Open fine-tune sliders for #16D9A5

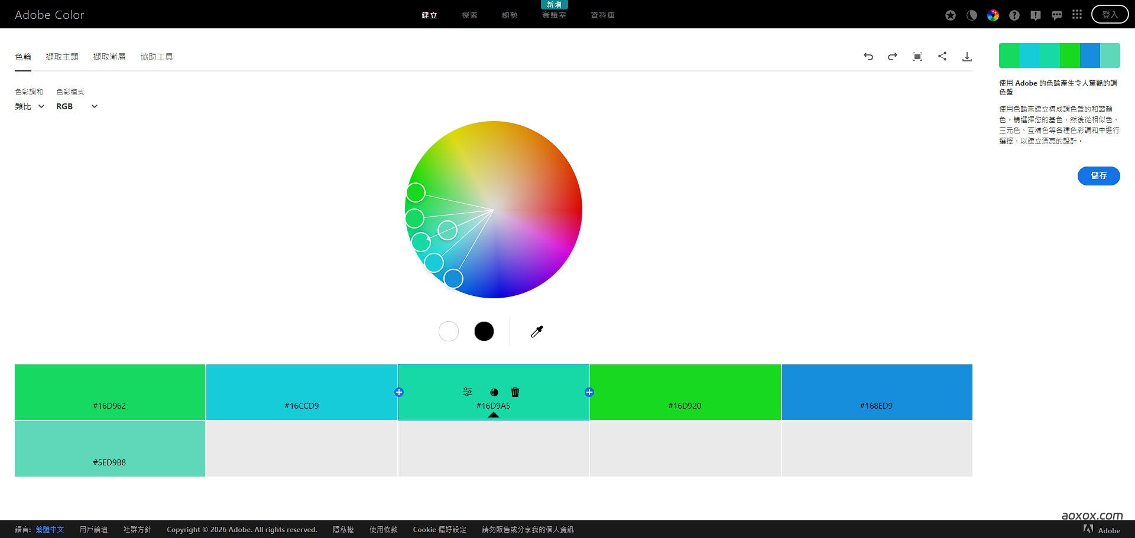[467, 392]
